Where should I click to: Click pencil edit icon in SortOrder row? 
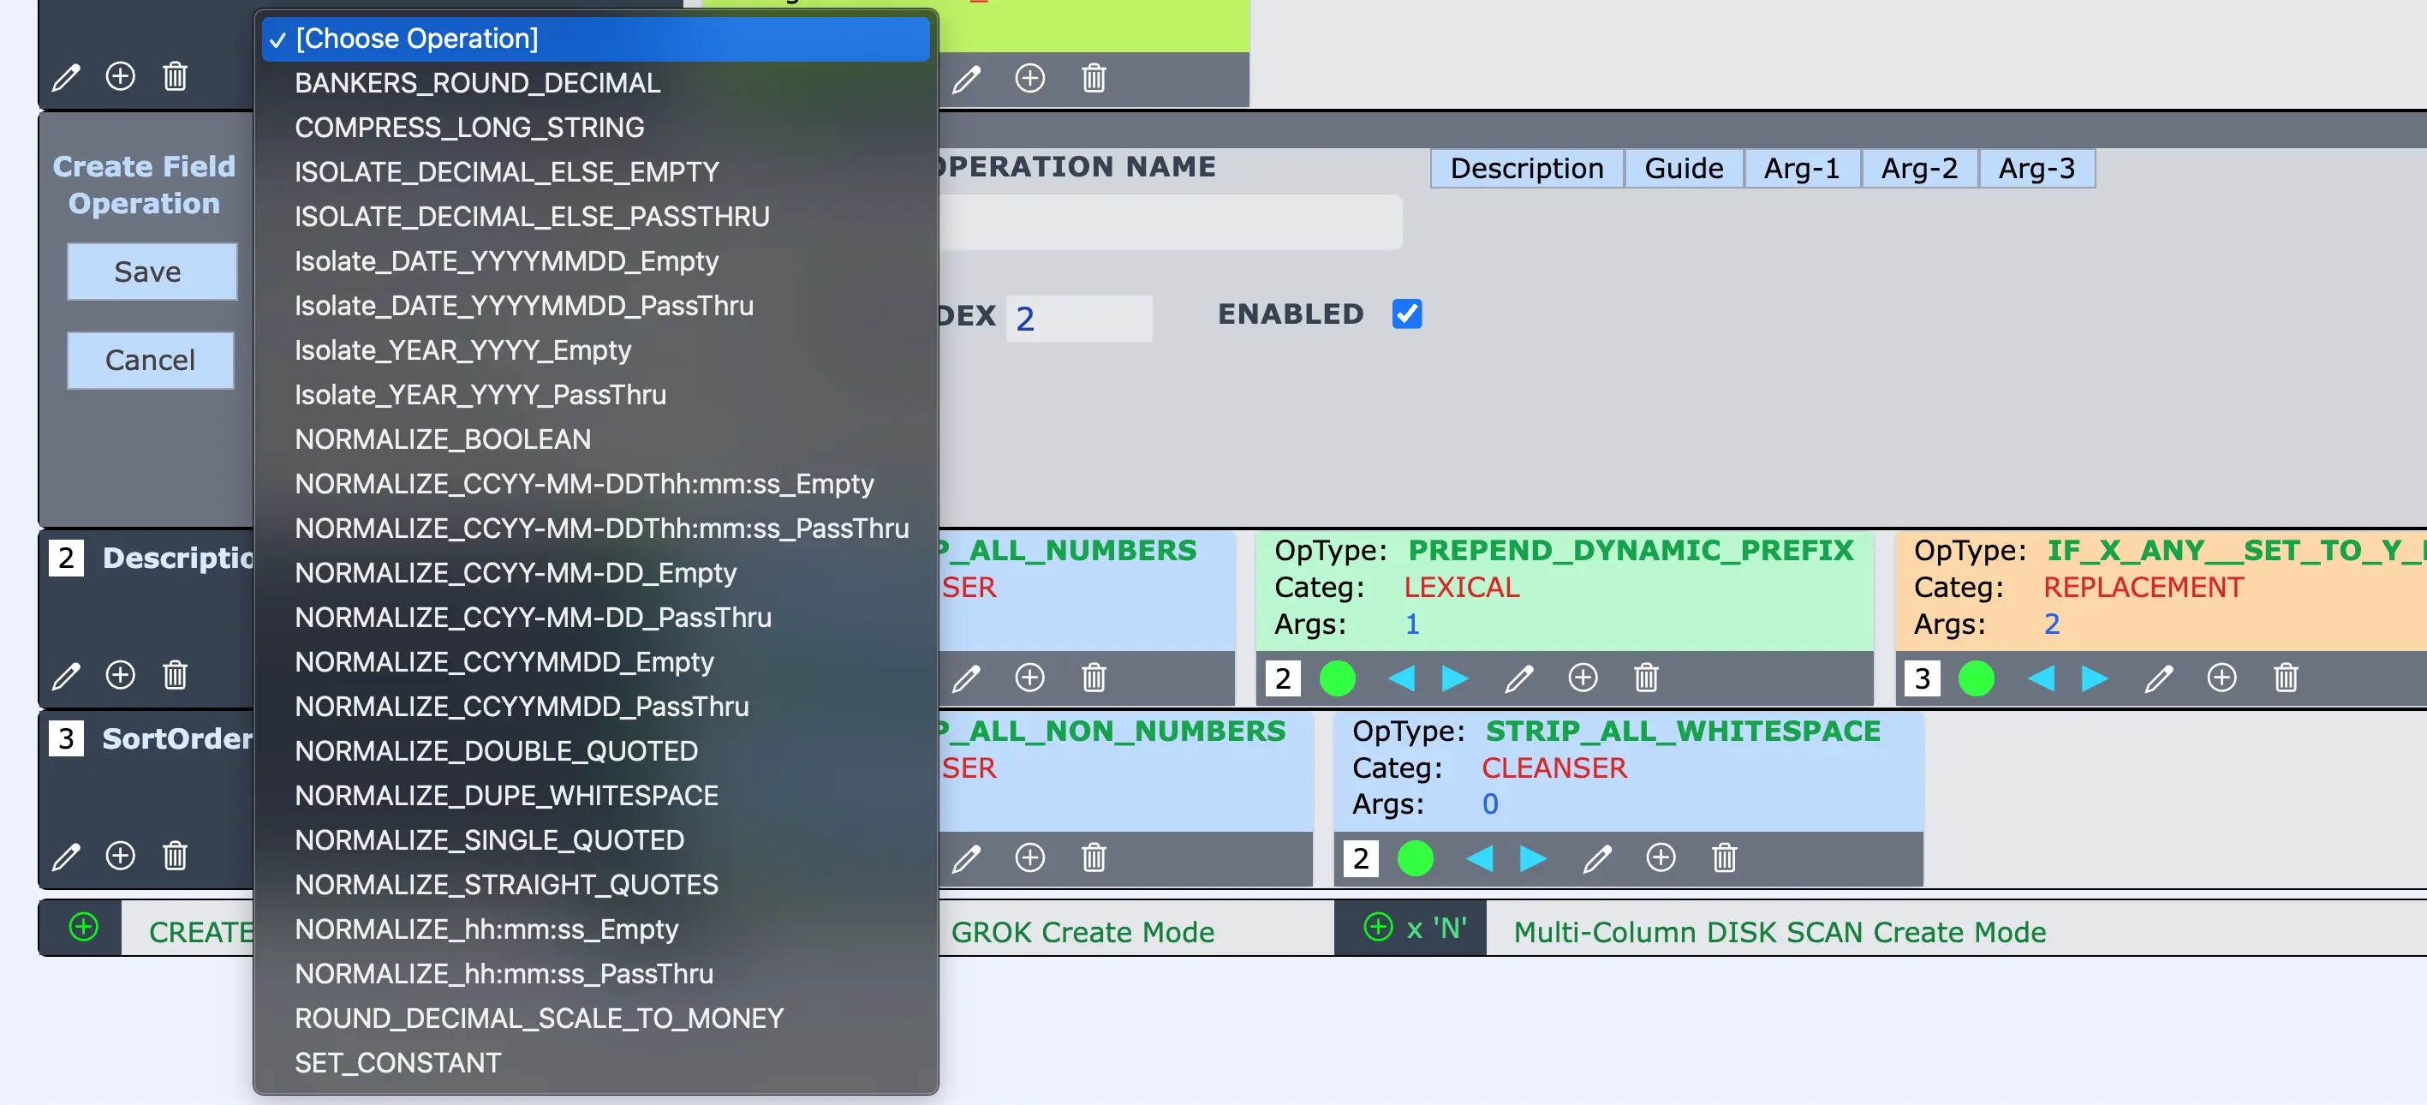[66, 857]
